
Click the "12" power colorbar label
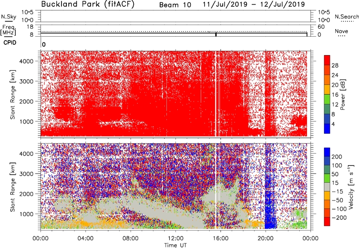335,105
